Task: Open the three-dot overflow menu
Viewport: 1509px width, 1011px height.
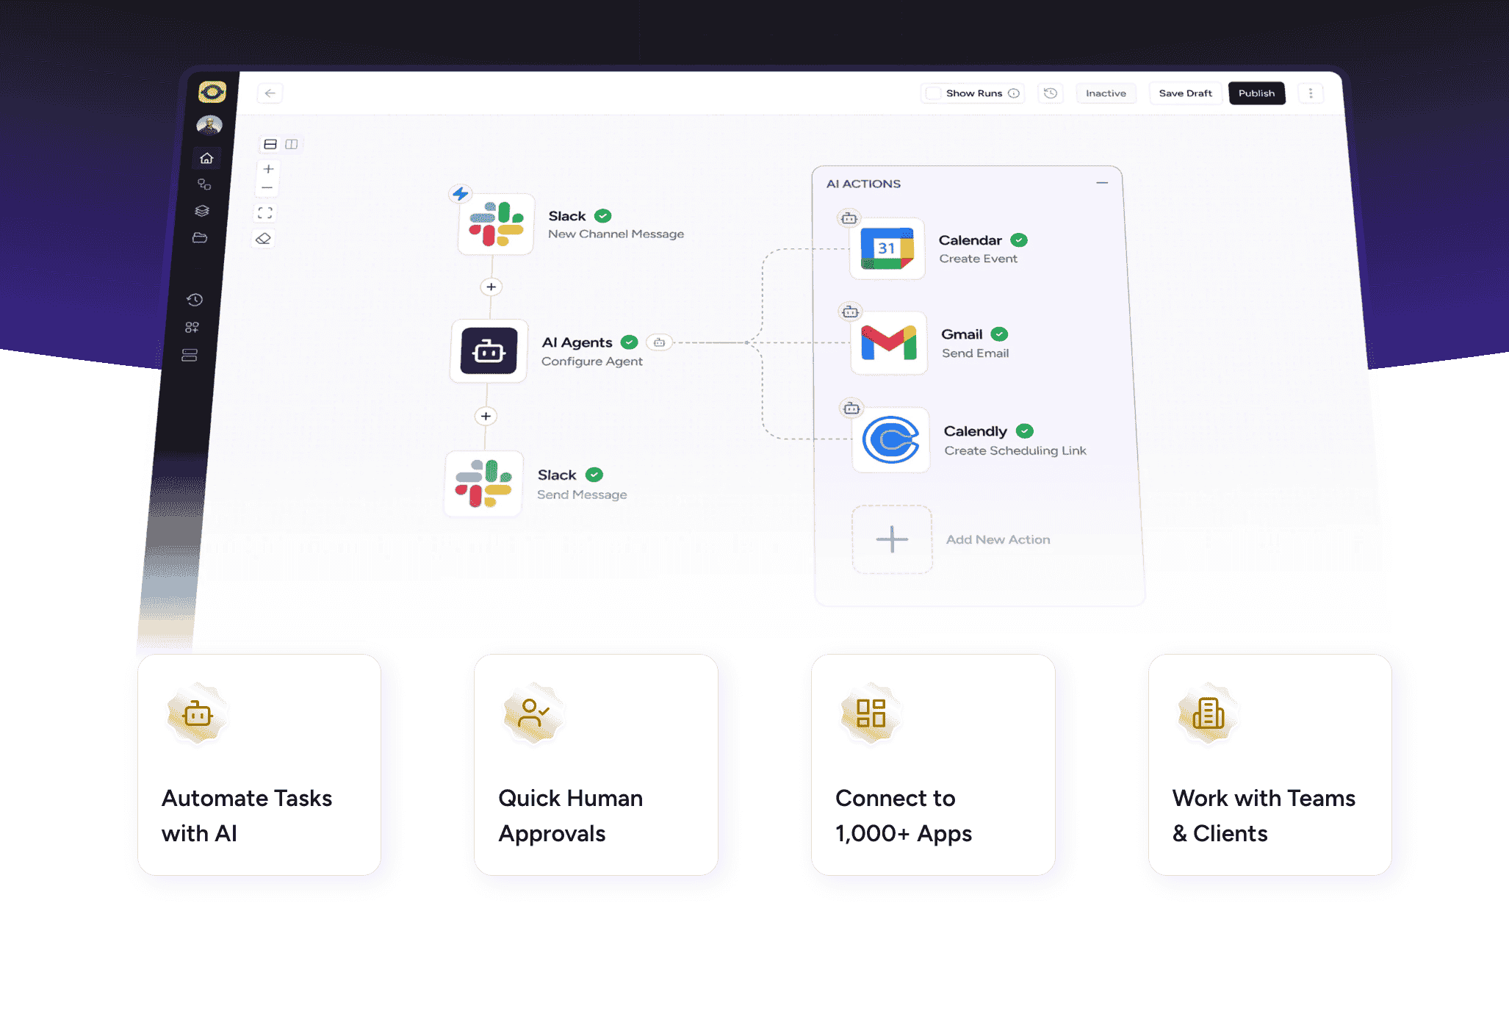Action: pos(1311,93)
